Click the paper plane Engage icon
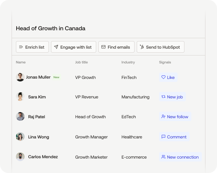The width and height of the screenshot is (217, 173). click(x=56, y=47)
